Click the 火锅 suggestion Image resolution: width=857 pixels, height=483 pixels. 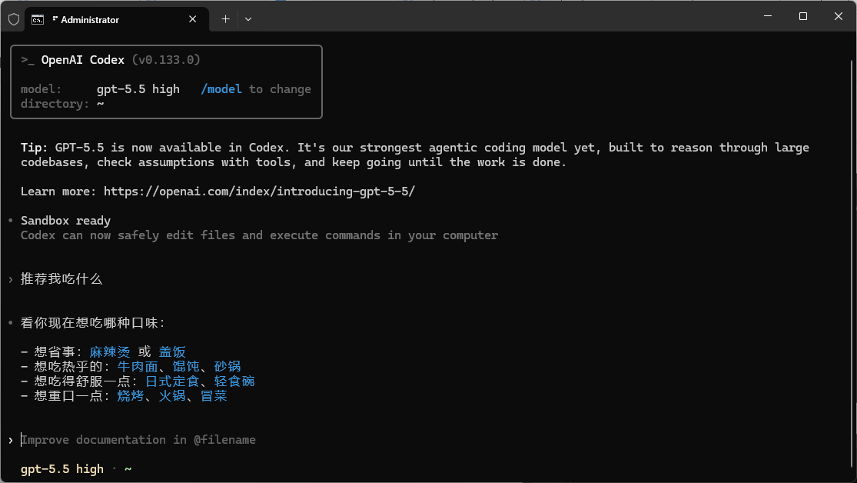tap(172, 396)
